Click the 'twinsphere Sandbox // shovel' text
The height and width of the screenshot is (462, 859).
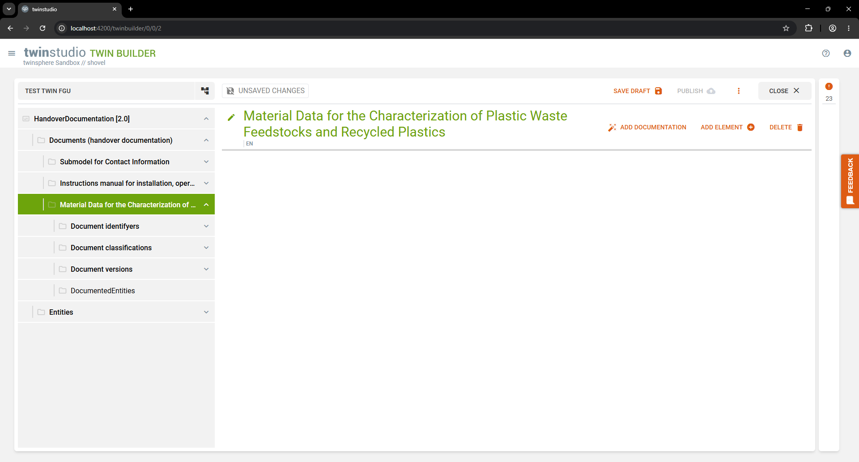click(64, 63)
